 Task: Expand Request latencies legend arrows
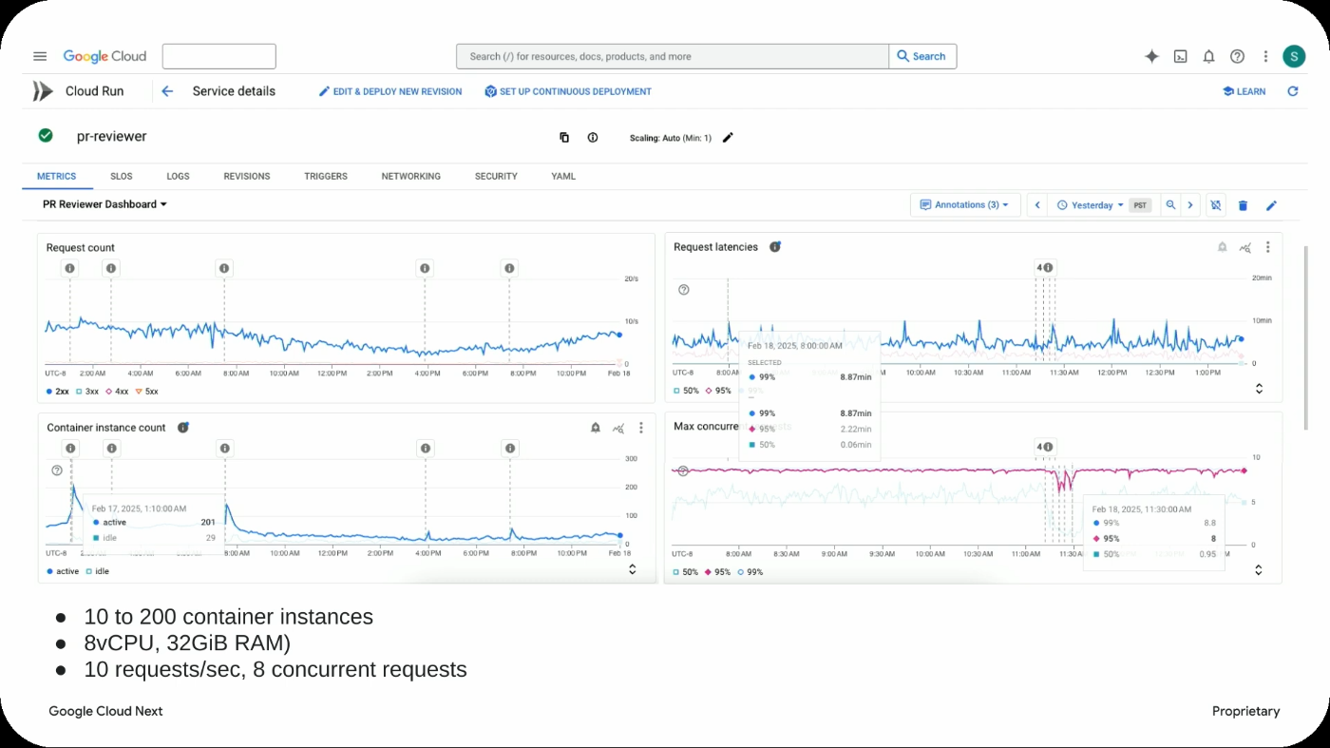(x=1259, y=389)
